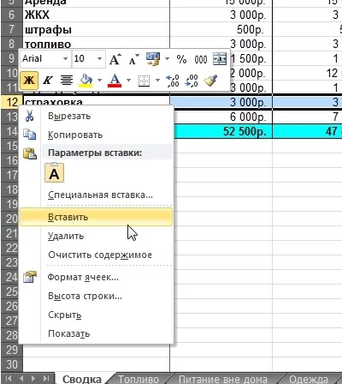Choose Вставить to insert row
Screen dimensions: 342x384
[96, 217]
